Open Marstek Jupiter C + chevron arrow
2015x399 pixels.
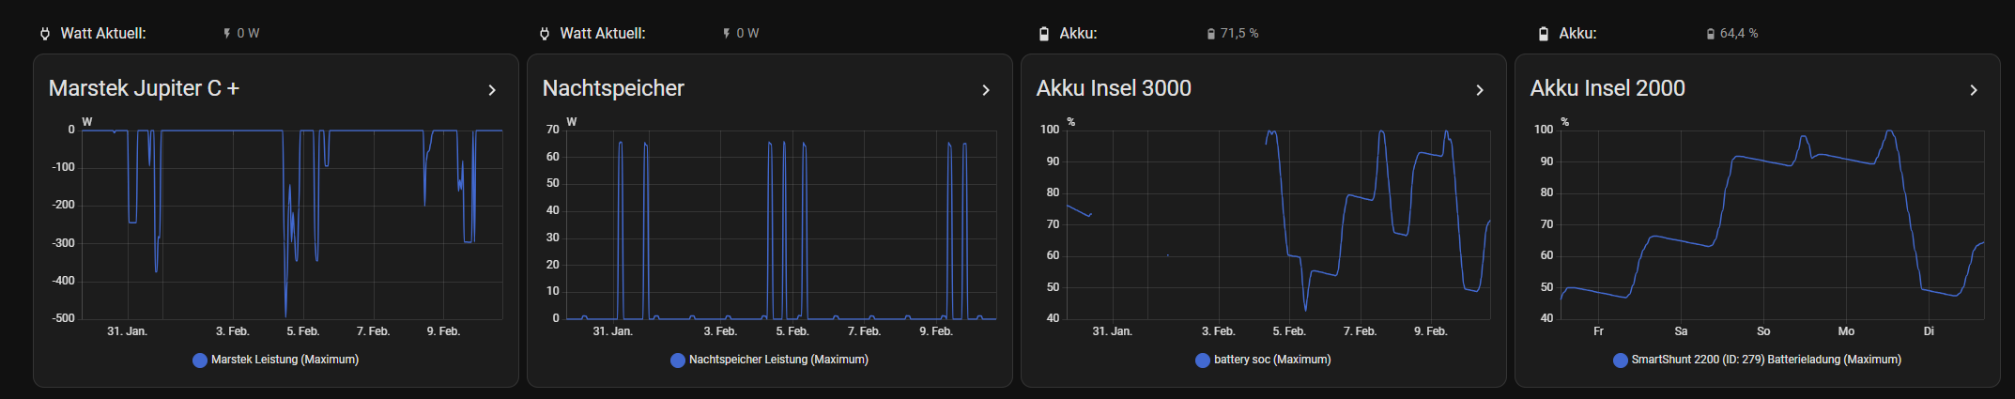point(492,90)
